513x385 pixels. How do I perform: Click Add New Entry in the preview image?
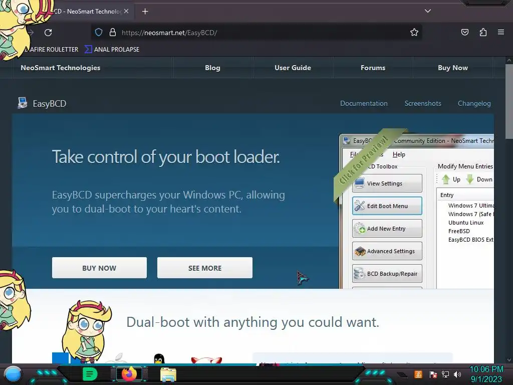[x=387, y=229]
